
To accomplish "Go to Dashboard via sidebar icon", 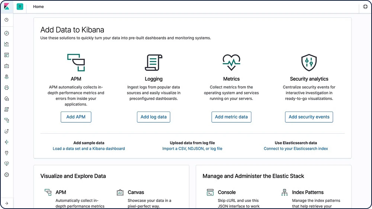I will click(7, 55).
